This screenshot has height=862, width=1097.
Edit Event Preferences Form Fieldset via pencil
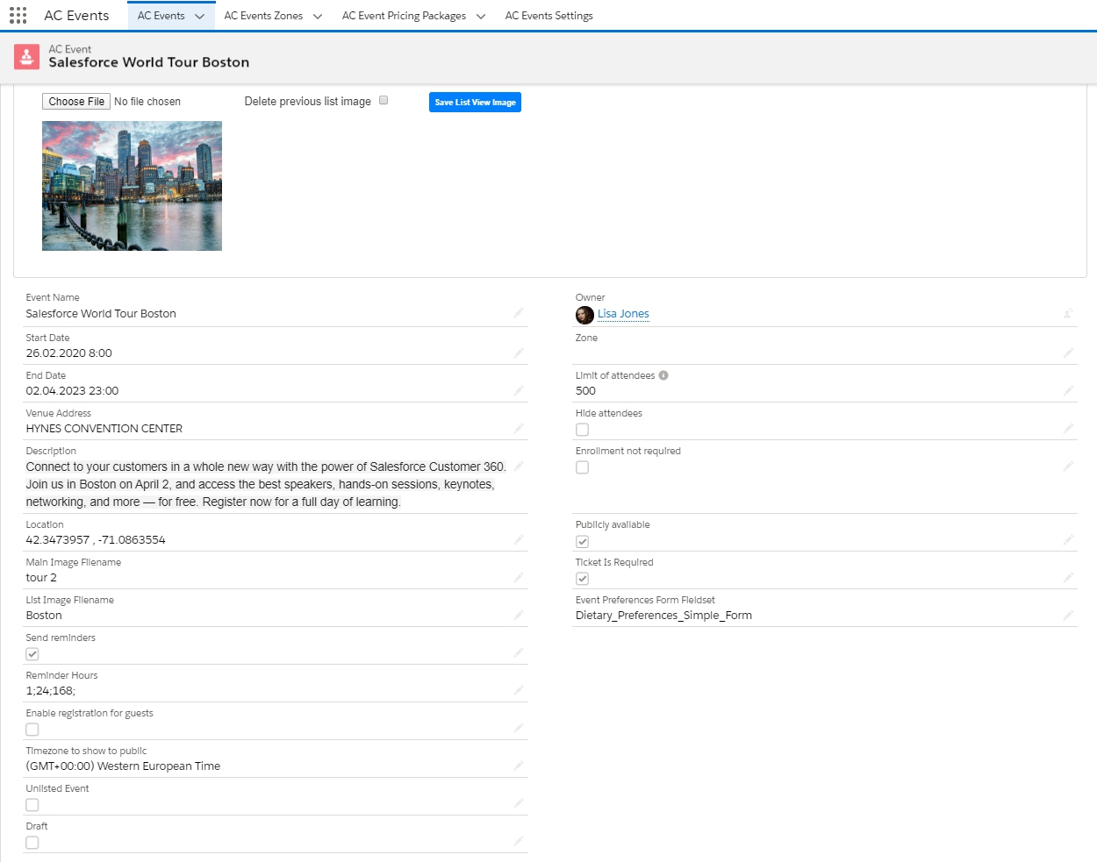click(1068, 615)
